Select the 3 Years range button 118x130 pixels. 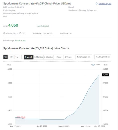coord(68,57)
